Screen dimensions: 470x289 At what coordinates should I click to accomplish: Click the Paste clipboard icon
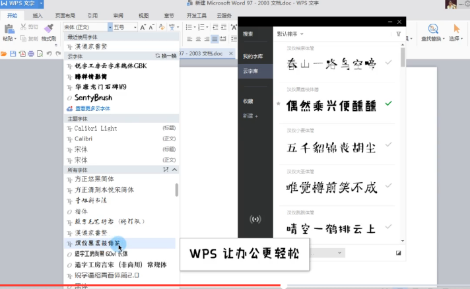pos(9,29)
